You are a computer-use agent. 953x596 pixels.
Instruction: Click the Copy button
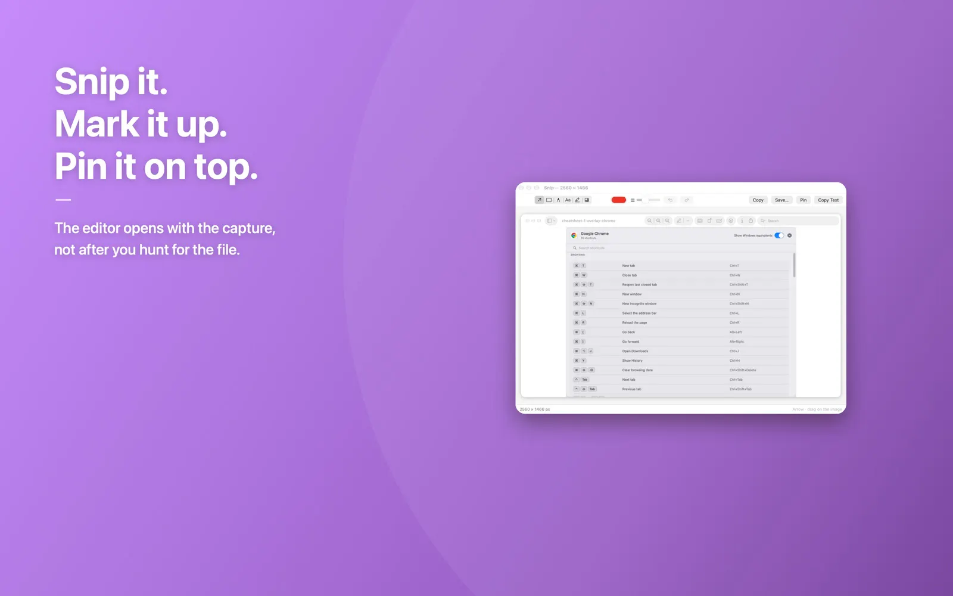(758, 200)
